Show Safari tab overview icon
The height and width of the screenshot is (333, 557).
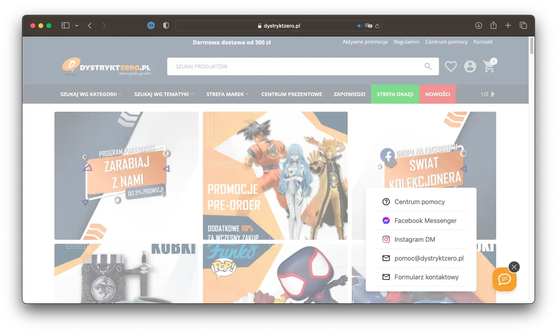coord(523,26)
